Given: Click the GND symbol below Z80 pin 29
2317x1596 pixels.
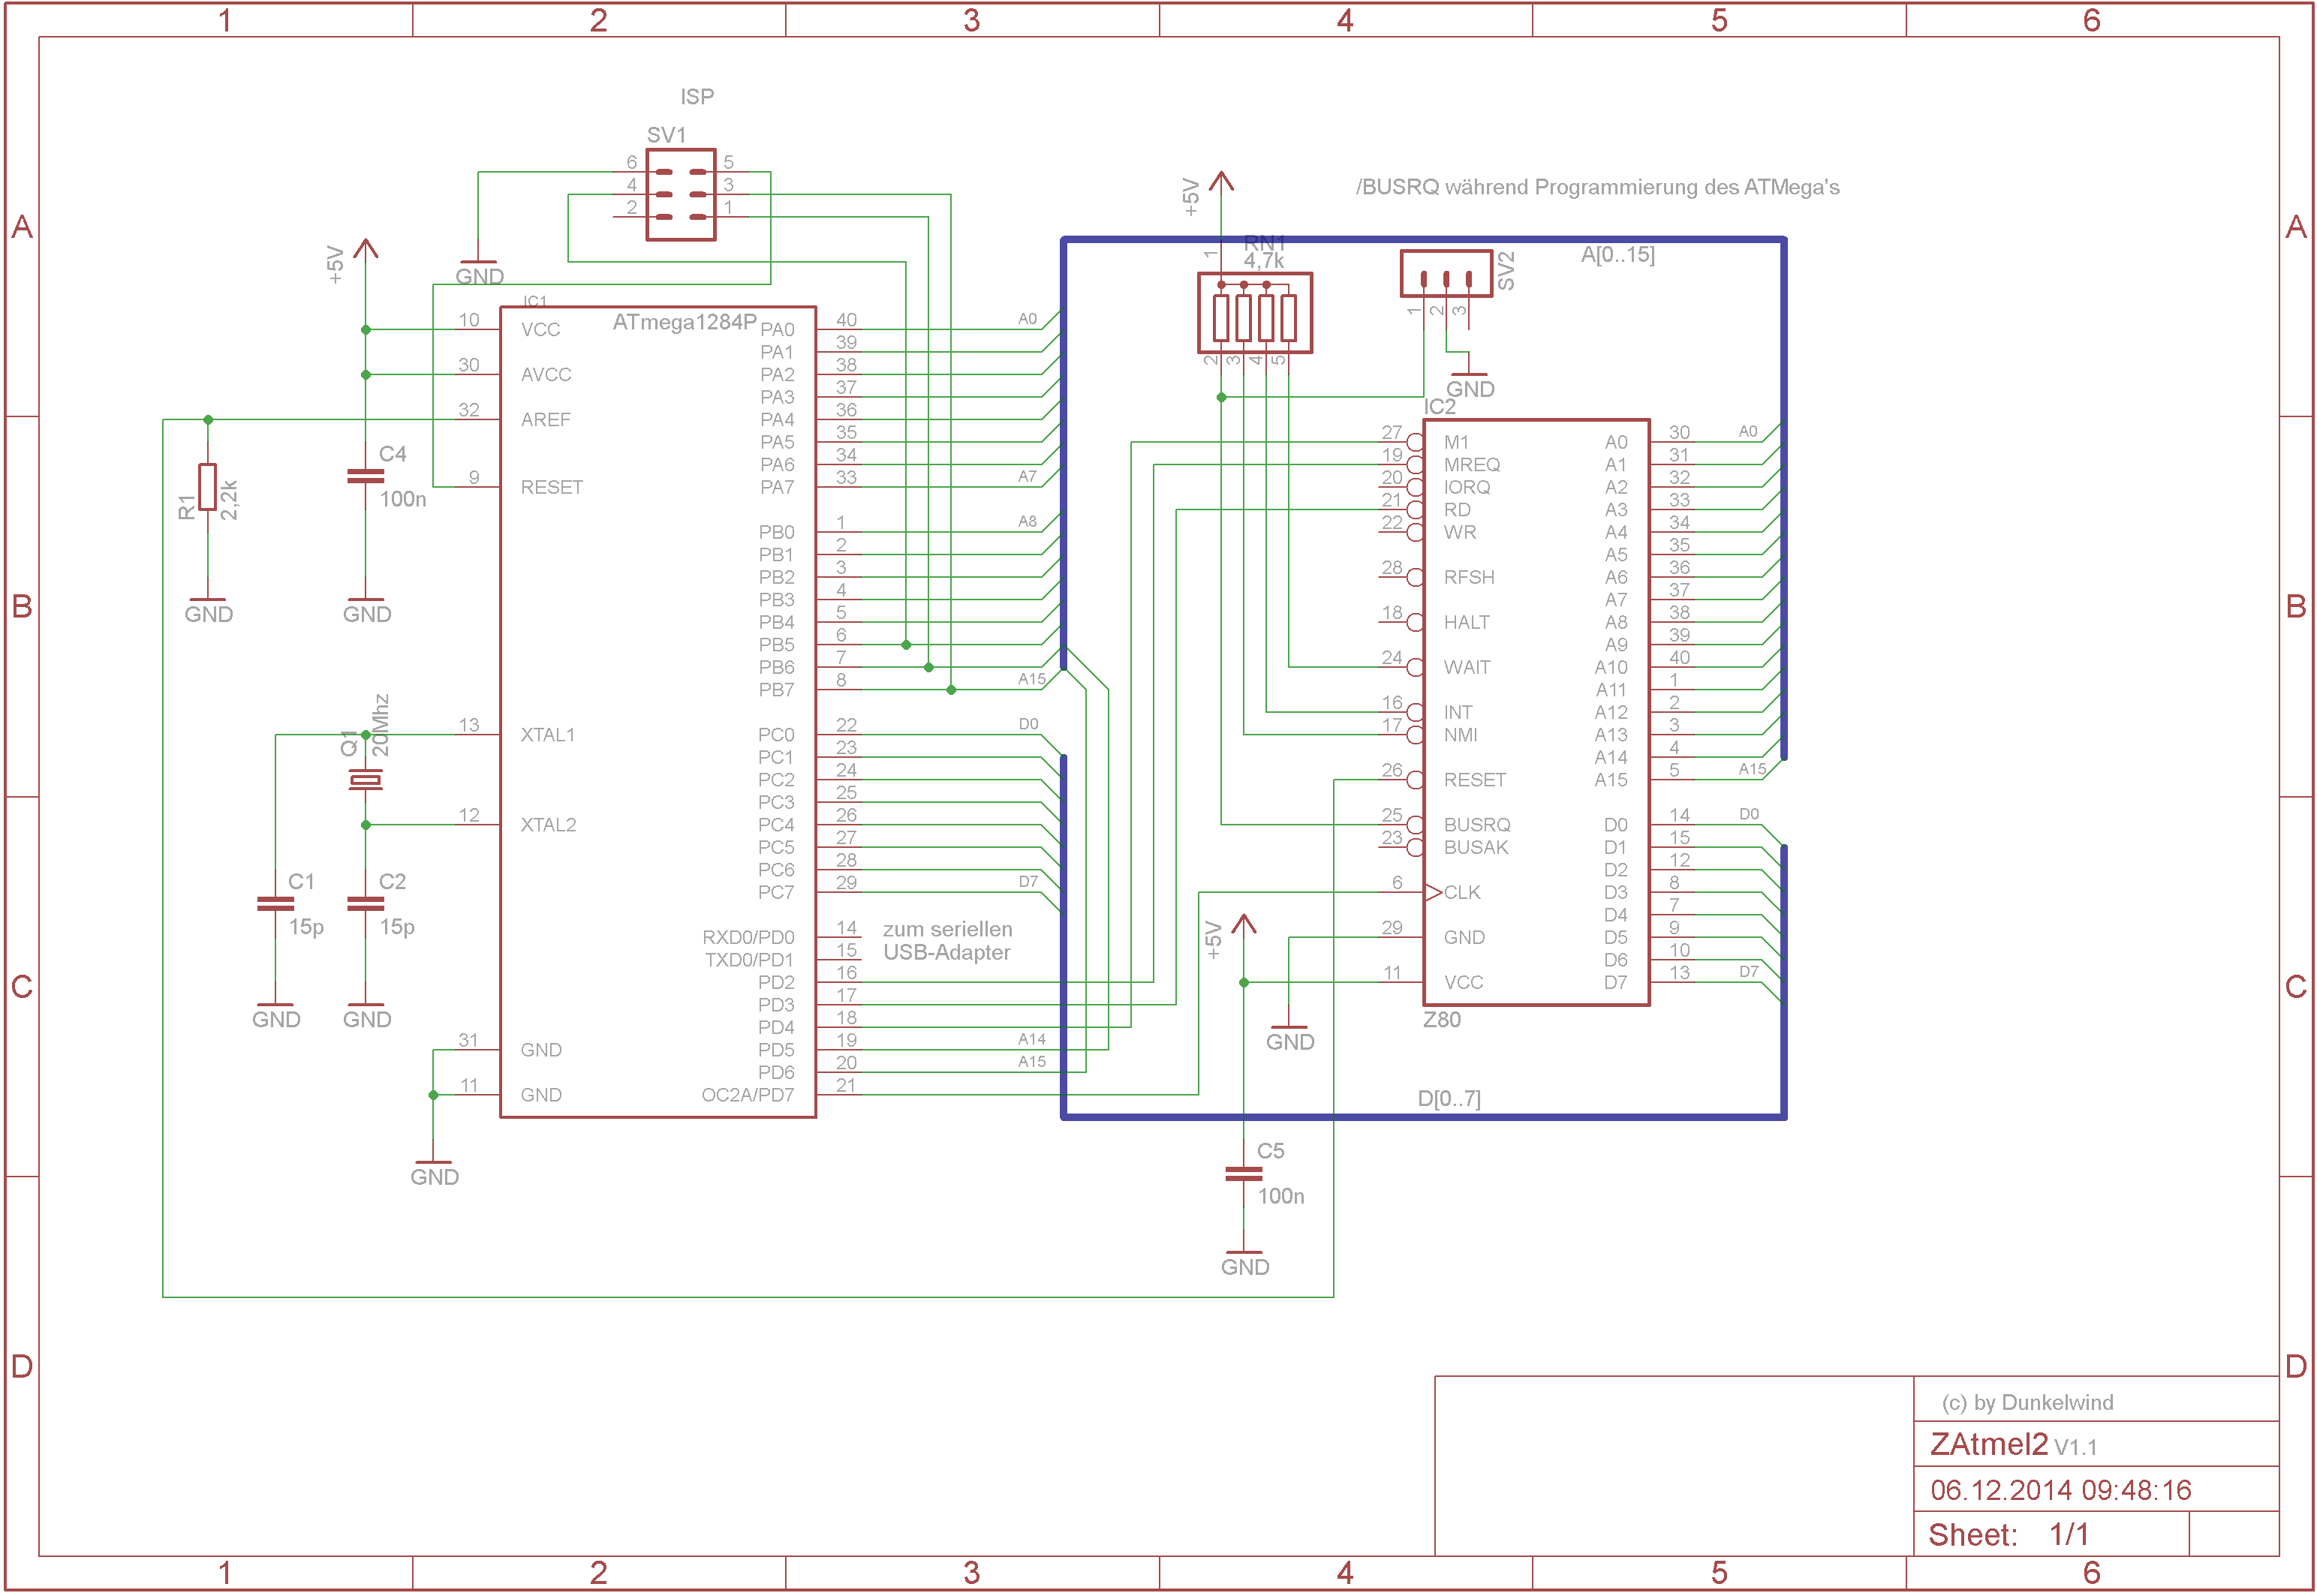Looking at the screenshot, I should pos(1289,1037).
